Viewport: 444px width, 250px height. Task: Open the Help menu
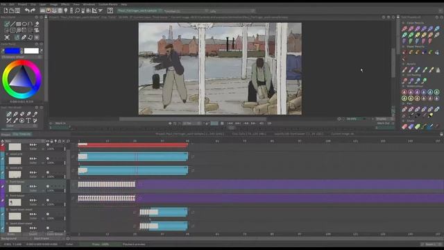(123, 5)
